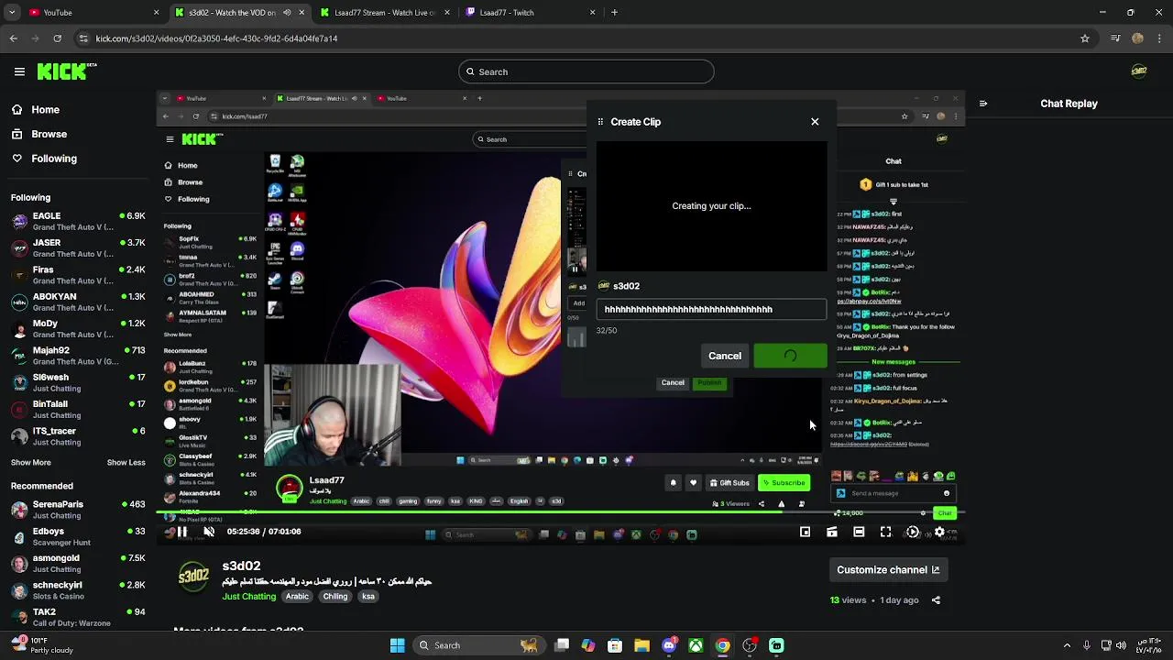The height and width of the screenshot is (660, 1173).
Task: Select the ksa tag
Action: coord(367,597)
